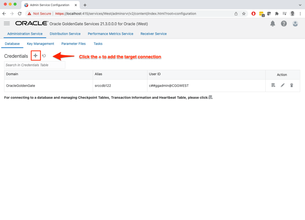Open the help question mark icon
This screenshot has height=220, width=305.
coord(284,24)
